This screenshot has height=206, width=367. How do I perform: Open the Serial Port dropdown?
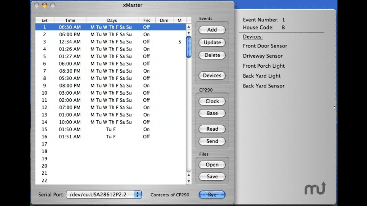point(104,195)
